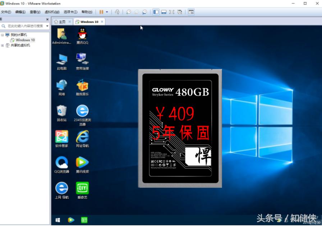Select the 上网导航 desktop icon
This screenshot has width=322, height=226.
(x=61, y=190)
